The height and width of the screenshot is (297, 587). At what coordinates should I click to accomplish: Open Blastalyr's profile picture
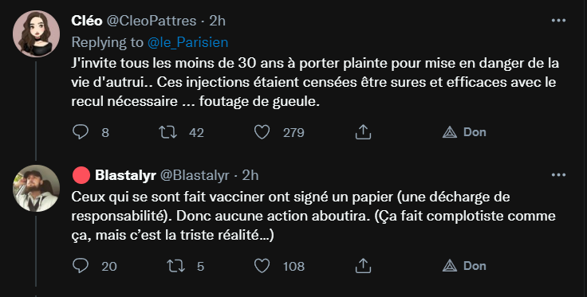[37, 188]
